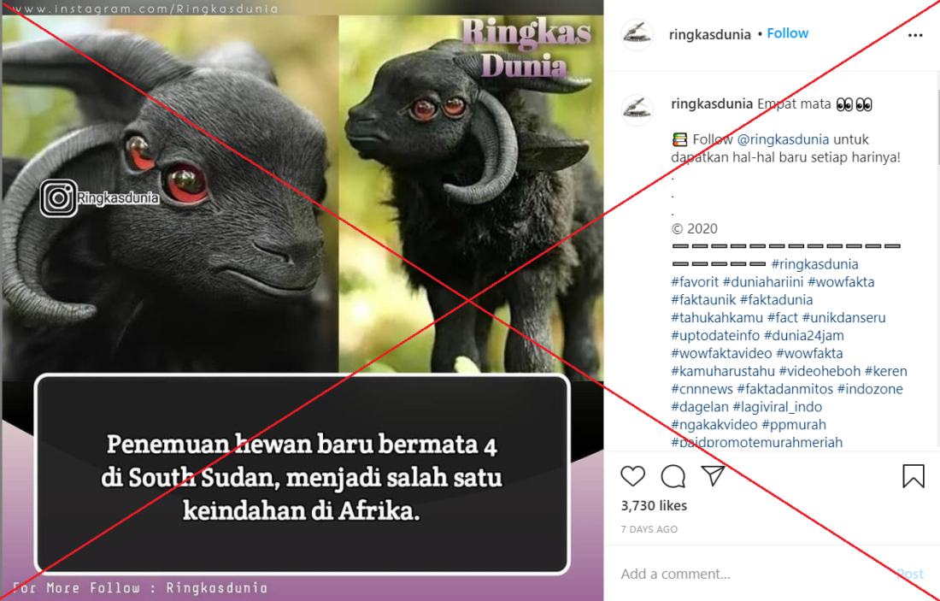Screen dimensions: 940x601
Task: Open comments using the speech bubble icon
Action: click(x=673, y=476)
